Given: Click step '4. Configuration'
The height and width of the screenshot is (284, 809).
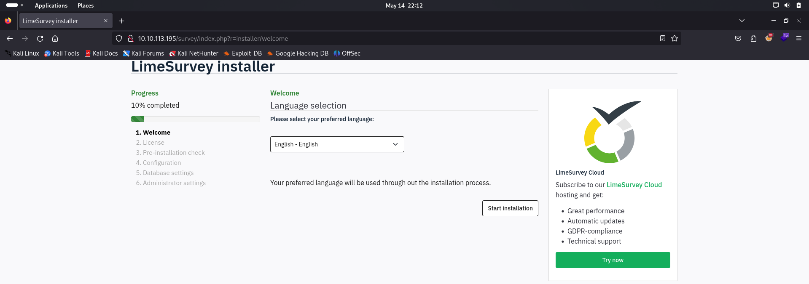Looking at the screenshot, I should pyautogui.click(x=159, y=163).
